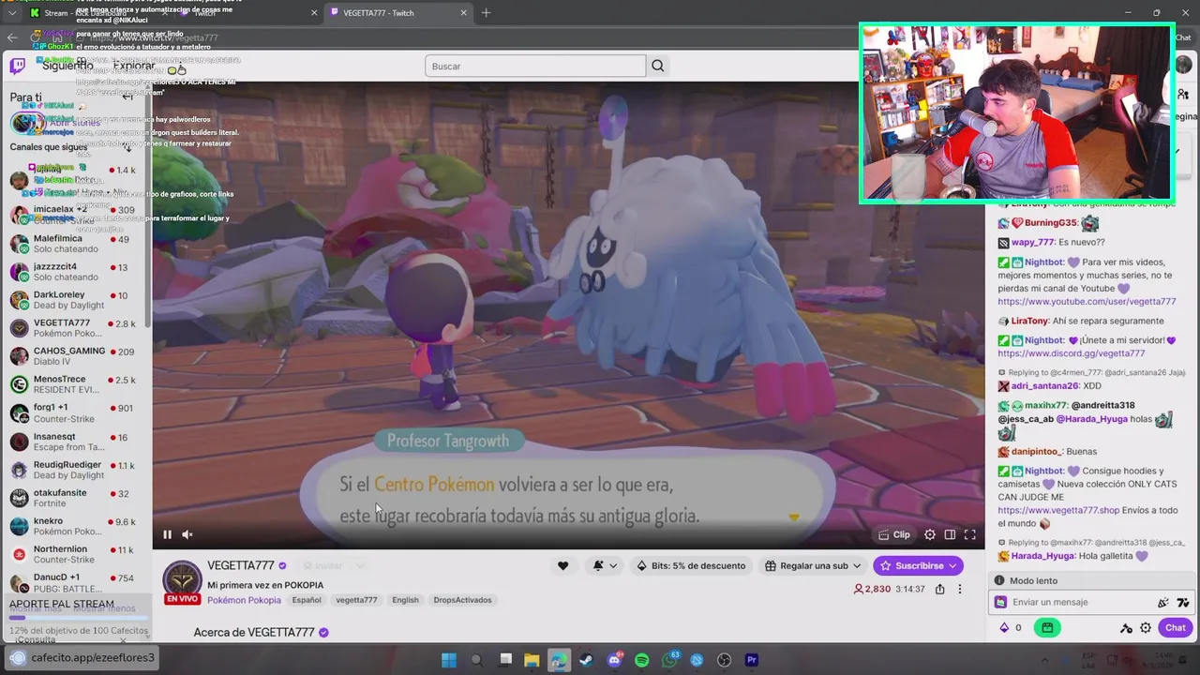Click the purple Chat send button
Image resolution: width=1200 pixels, height=675 pixels.
[1175, 628]
